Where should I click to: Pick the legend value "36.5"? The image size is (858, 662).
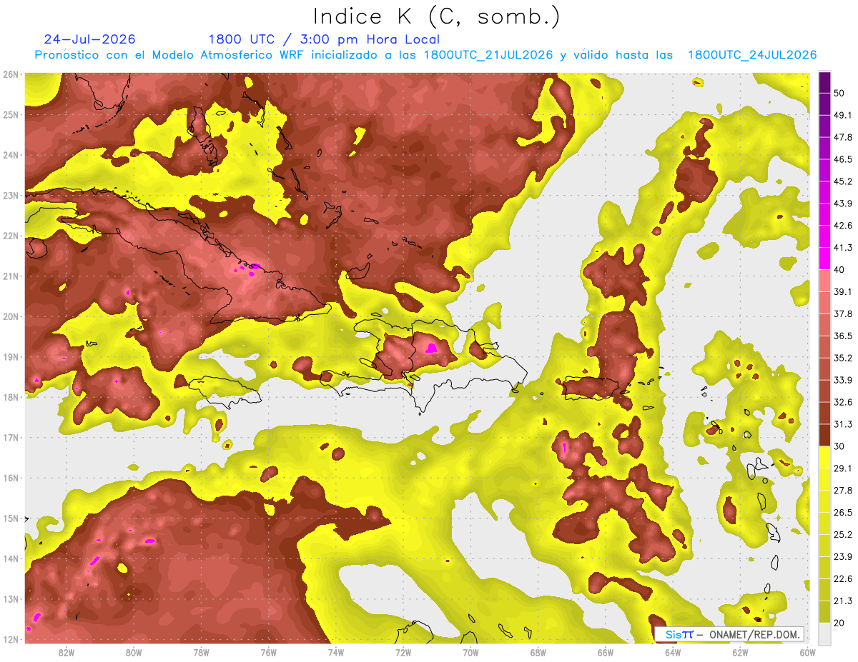843,336
